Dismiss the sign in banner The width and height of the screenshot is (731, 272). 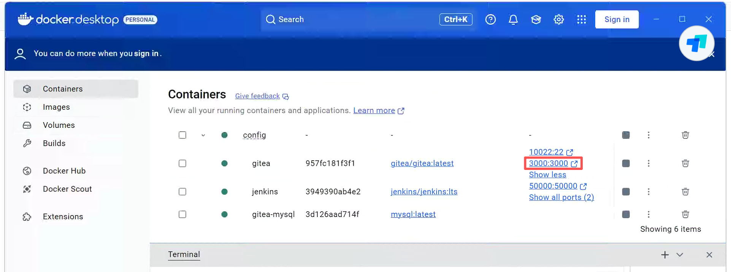[x=712, y=55]
